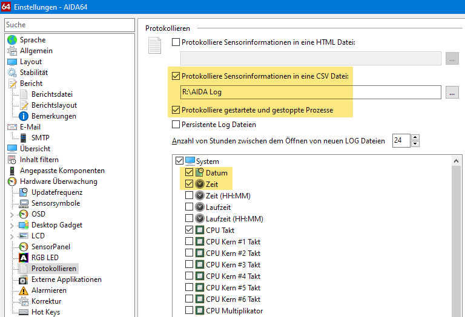Click the Angepasste Komponenten icon
Viewport: 465px width, 317px height.
[12, 171]
